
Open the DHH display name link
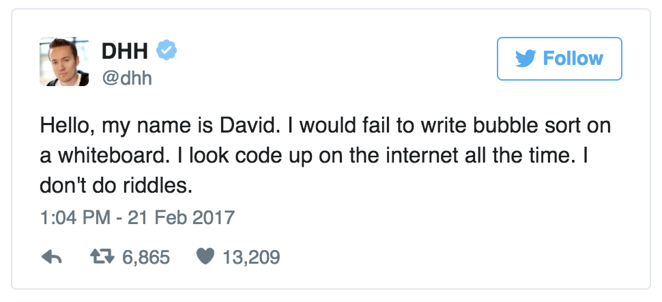(x=125, y=51)
